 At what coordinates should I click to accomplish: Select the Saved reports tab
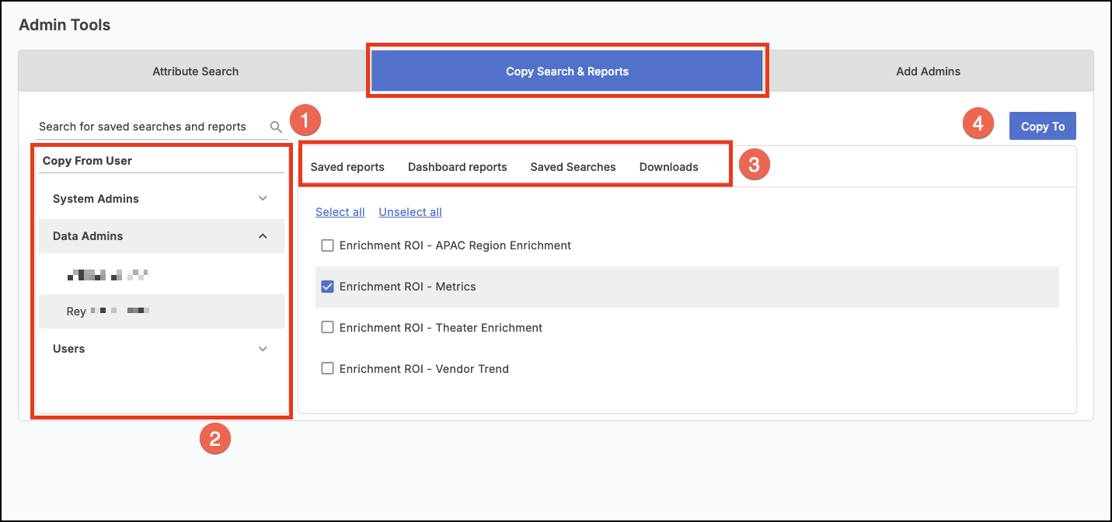347,167
